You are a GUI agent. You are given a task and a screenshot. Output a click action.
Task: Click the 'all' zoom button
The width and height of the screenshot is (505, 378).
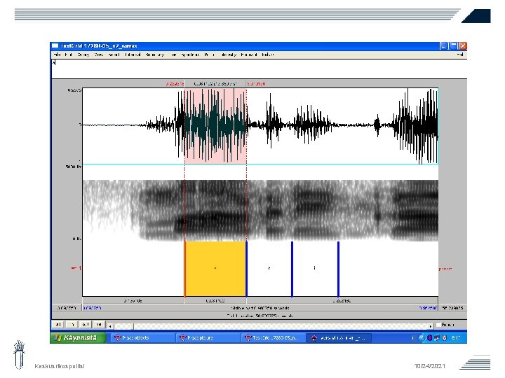(58, 325)
